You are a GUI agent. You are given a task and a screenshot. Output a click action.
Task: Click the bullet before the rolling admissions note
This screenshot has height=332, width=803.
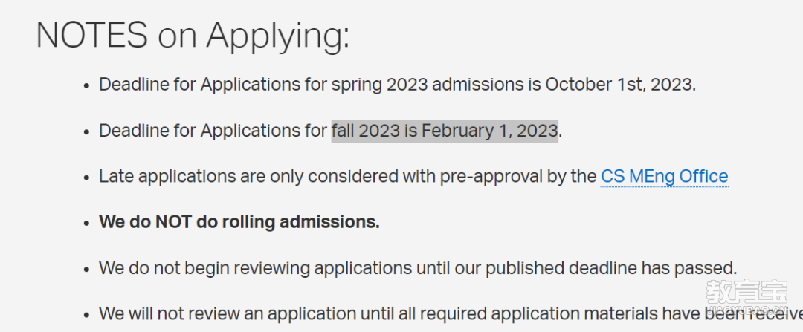coord(86,224)
